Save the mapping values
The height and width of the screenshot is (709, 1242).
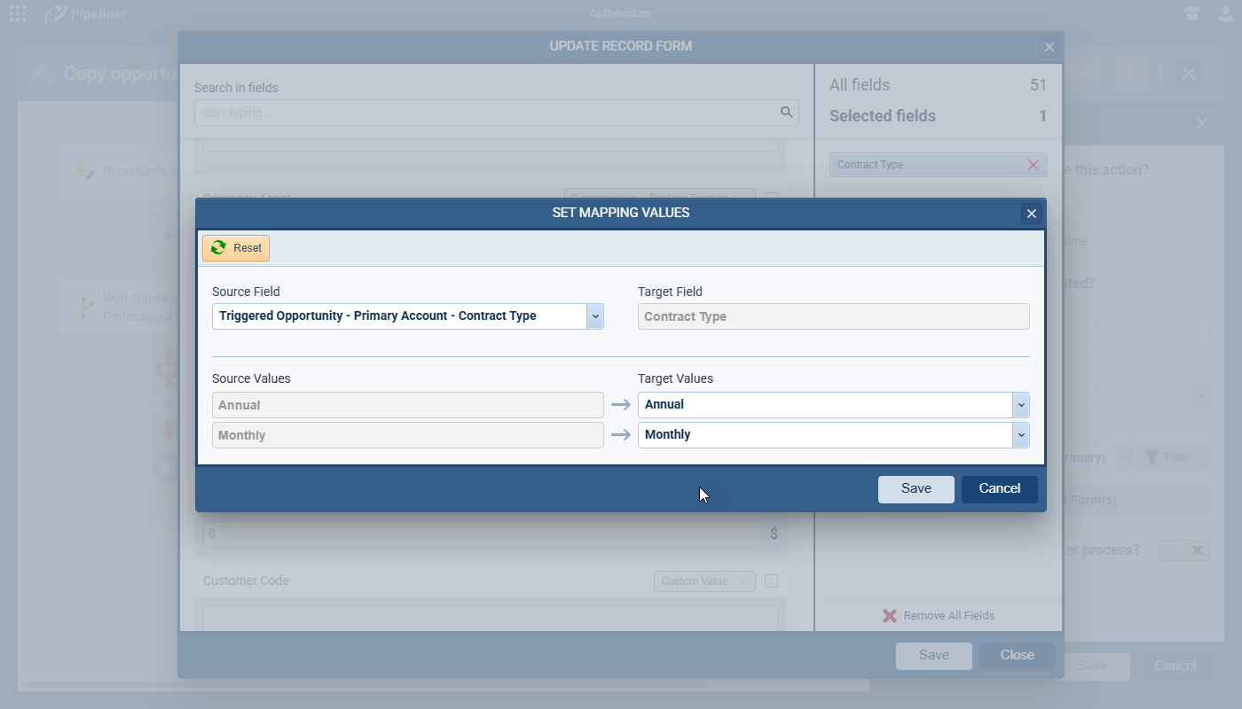pyautogui.click(x=916, y=489)
